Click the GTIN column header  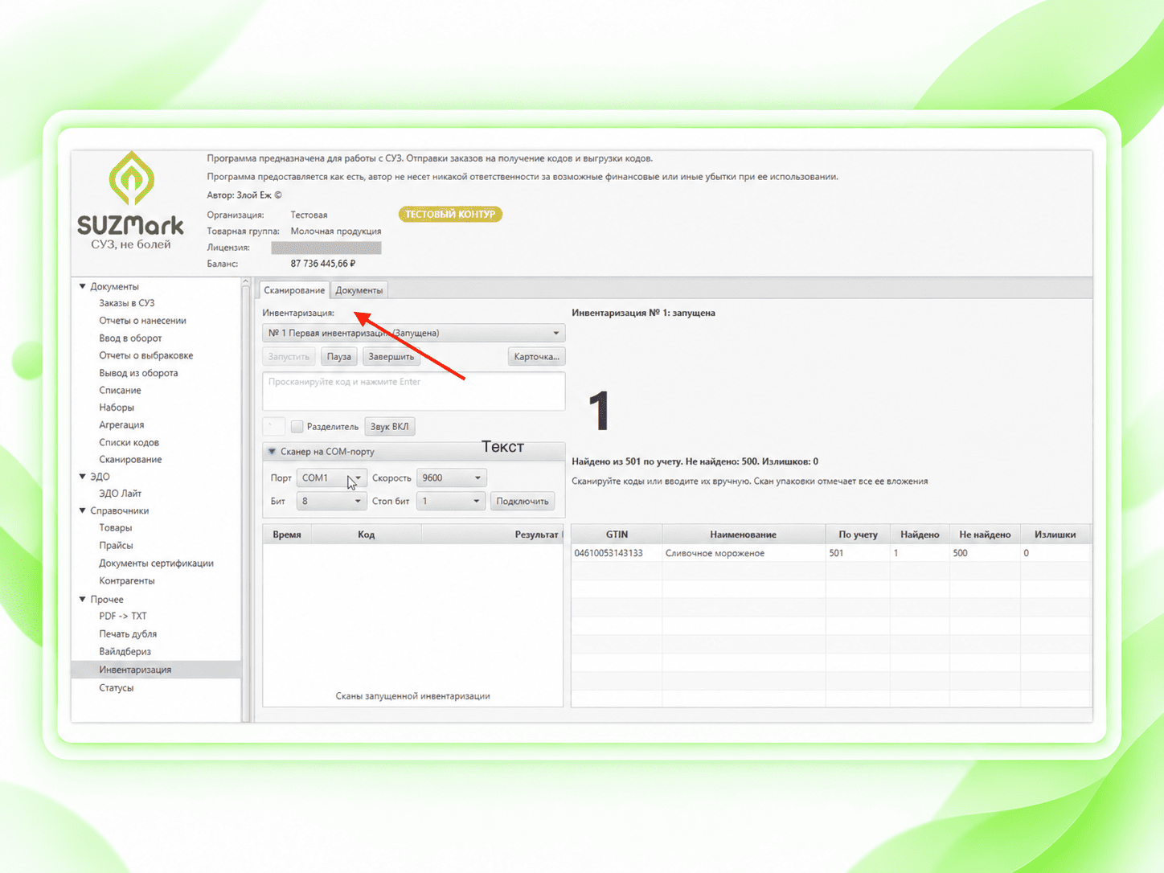pos(617,535)
